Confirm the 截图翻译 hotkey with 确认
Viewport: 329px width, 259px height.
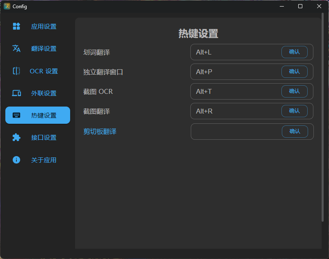click(295, 111)
